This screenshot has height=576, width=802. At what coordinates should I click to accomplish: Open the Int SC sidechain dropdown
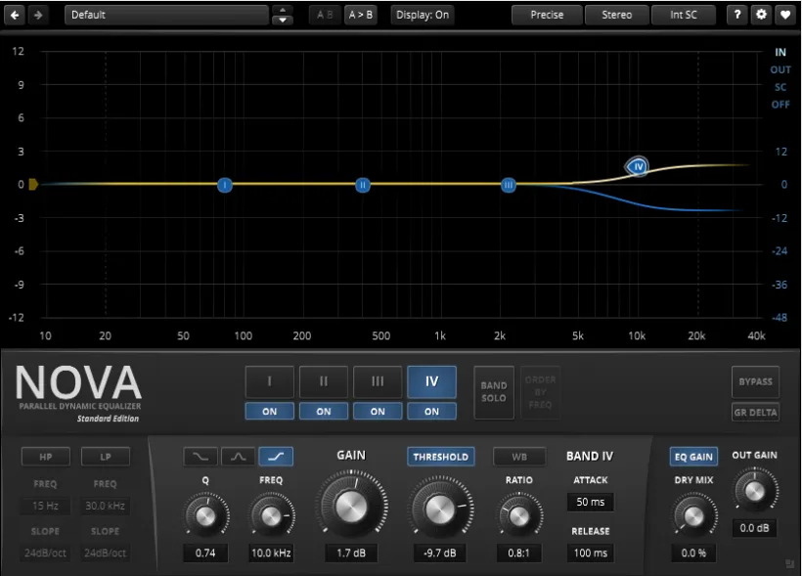[684, 15]
